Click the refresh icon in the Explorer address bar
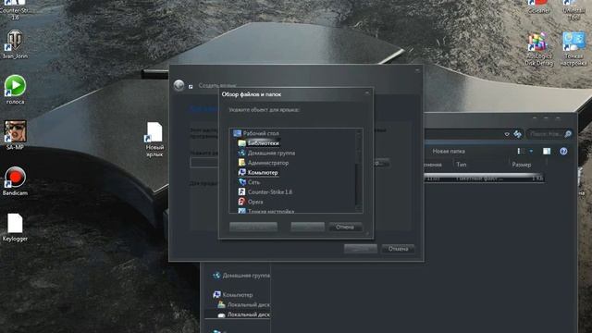Viewport: 592px width, 333px height. (x=518, y=133)
